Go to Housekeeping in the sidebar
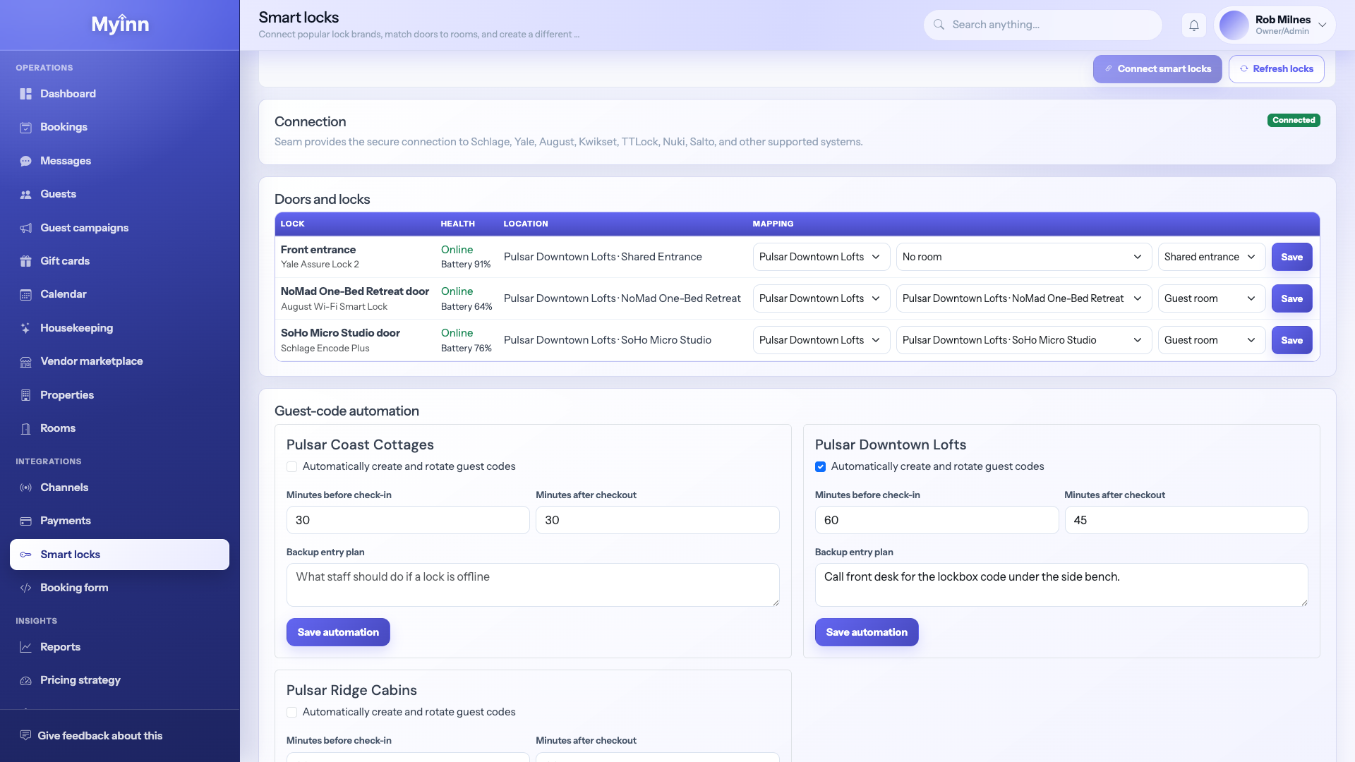1355x762 pixels. click(x=119, y=328)
